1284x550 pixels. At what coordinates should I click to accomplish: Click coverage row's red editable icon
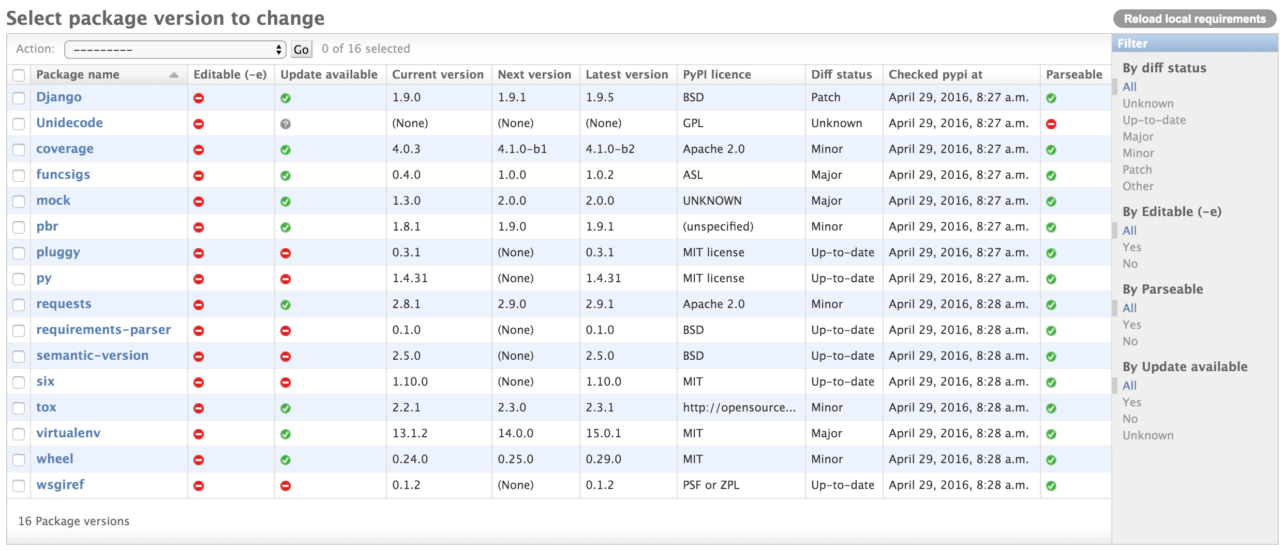199,150
